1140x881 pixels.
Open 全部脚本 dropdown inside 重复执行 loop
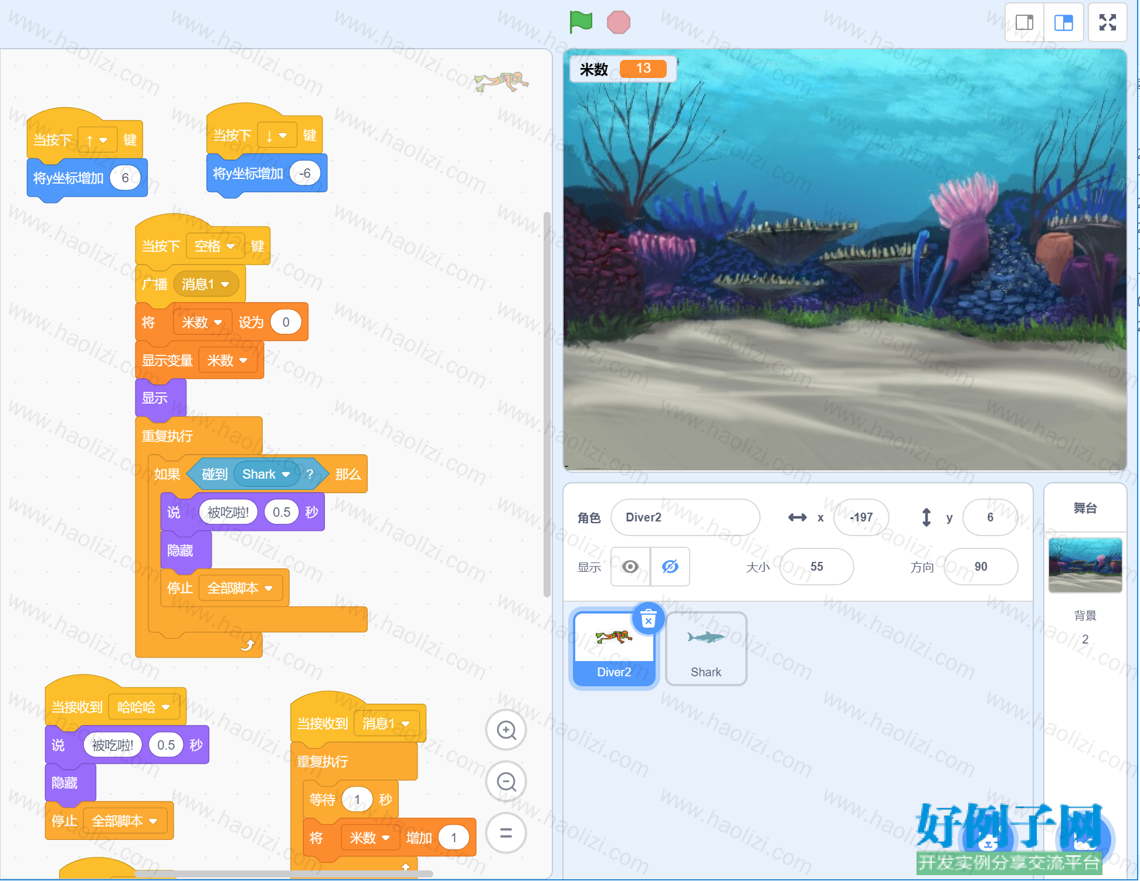(240, 588)
